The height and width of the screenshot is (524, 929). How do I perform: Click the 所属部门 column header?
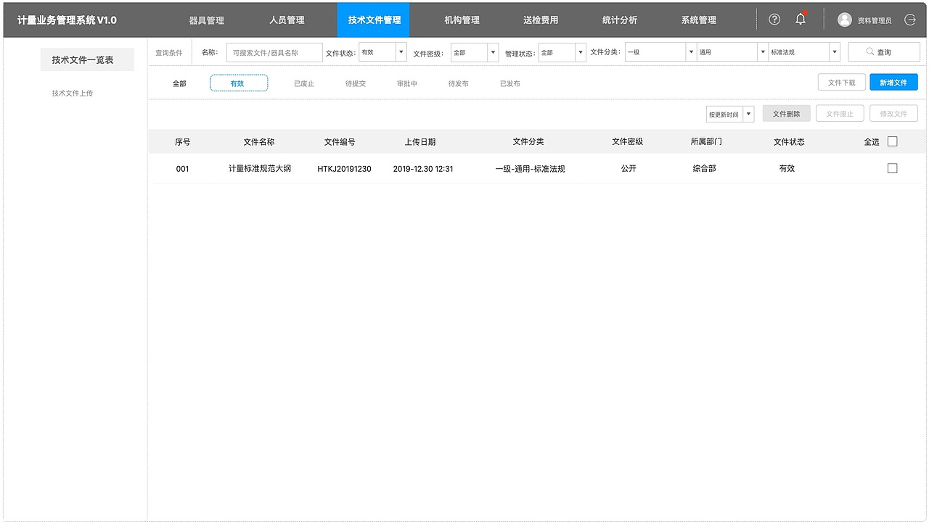[706, 142]
